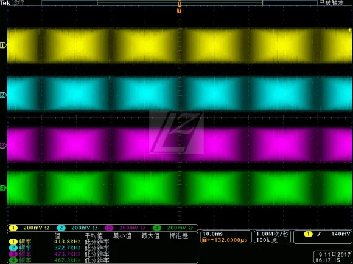Click the 473.7kHz frequency reading
The width and height of the screenshot is (353, 264).
(x=68, y=254)
